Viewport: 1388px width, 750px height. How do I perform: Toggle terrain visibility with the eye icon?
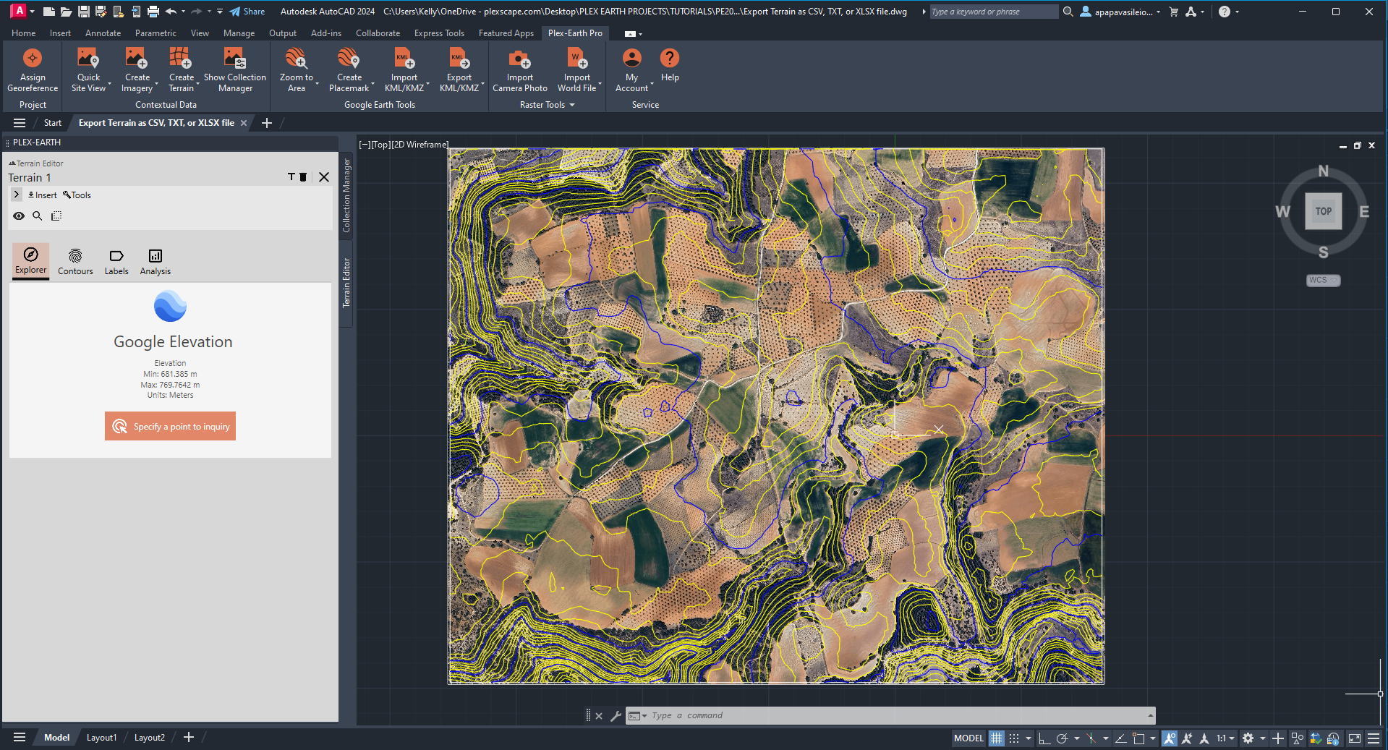(19, 216)
